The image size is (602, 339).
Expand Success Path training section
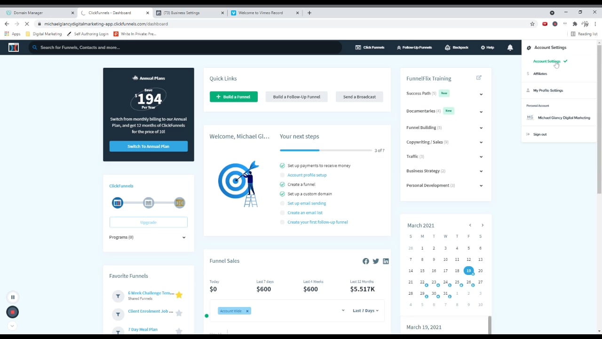[481, 94]
